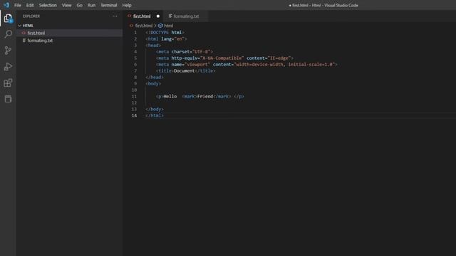Click the title Document line
This screenshot has width=456, height=256.
pyautogui.click(x=185, y=71)
